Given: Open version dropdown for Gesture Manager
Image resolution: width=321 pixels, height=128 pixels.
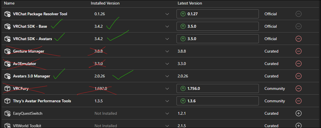Looking at the screenshot, I should point(167,51).
